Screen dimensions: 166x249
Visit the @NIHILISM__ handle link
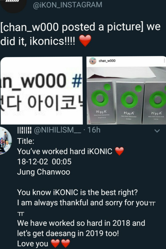[x=57, y=130]
